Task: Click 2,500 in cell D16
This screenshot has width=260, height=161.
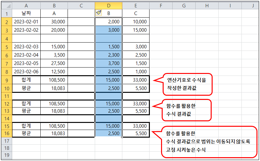Action: (114, 133)
